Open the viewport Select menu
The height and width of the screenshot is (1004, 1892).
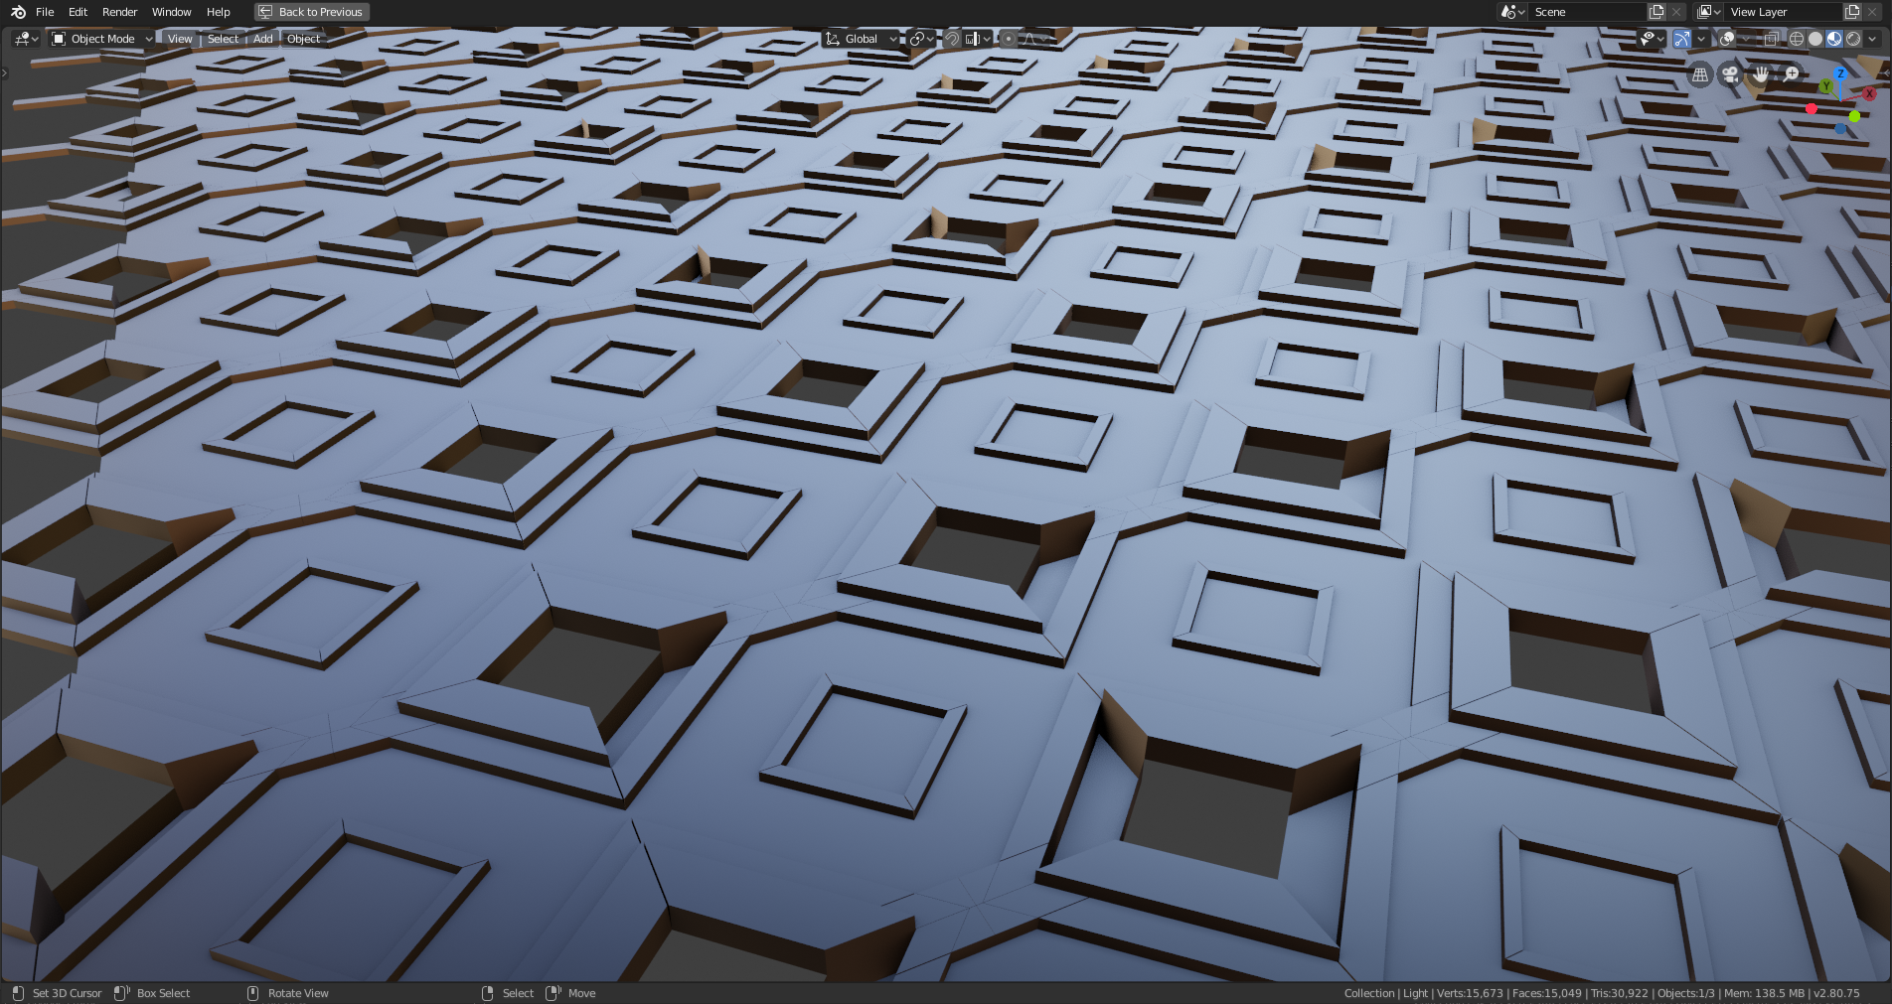click(223, 39)
